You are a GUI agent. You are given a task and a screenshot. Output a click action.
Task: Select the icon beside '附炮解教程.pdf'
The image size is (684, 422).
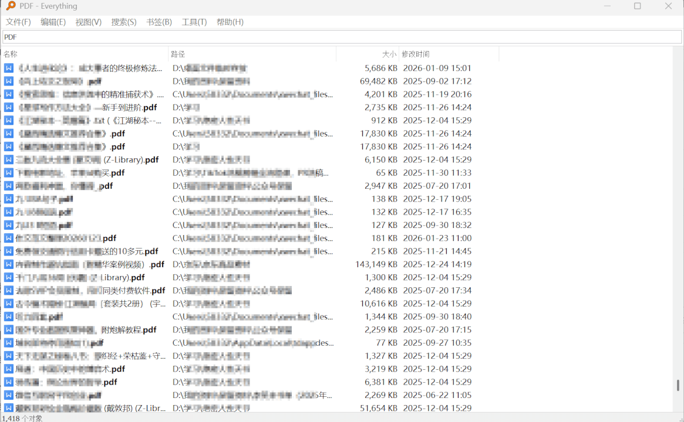pos(9,330)
